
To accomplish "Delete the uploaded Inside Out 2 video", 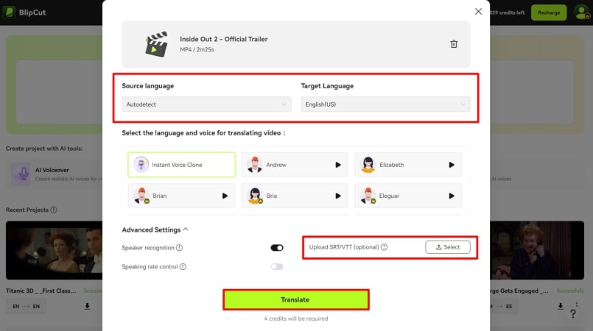I will (454, 44).
